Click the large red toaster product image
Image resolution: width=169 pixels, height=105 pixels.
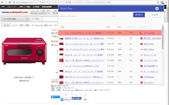[x=24, y=51]
